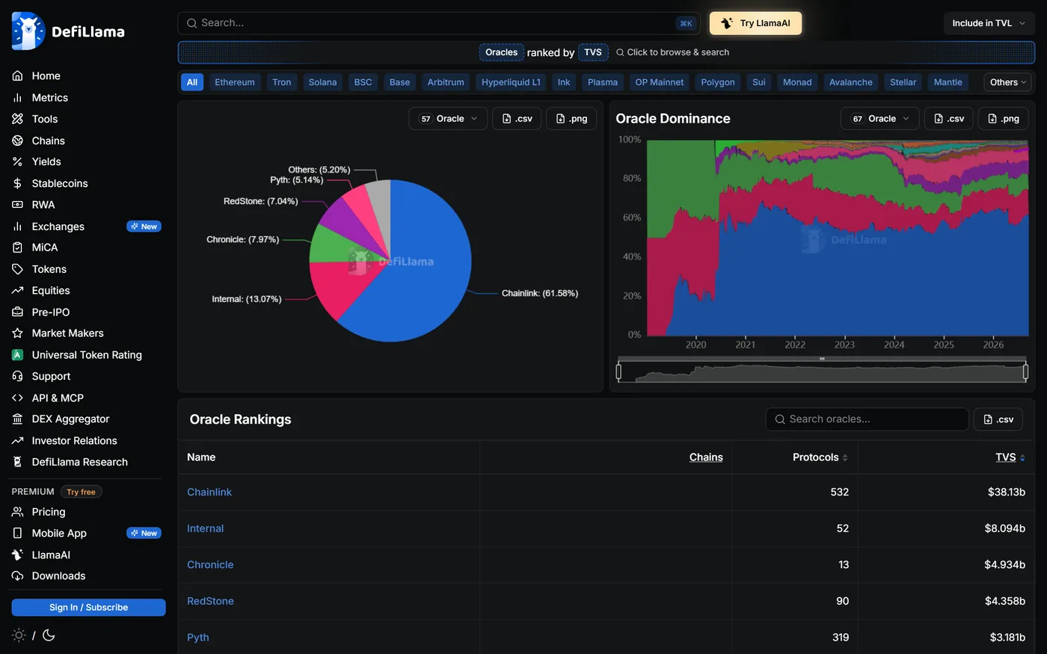Click the Try free premium badge
The height and width of the screenshot is (654, 1047).
pos(81,492)
